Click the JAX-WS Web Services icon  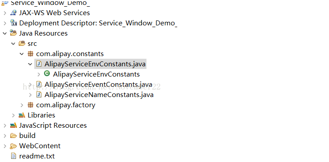(x=13, y=12)
